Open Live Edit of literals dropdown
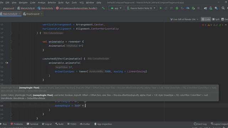Viewport: 228px width, 128px height. (x=184, y=19)
